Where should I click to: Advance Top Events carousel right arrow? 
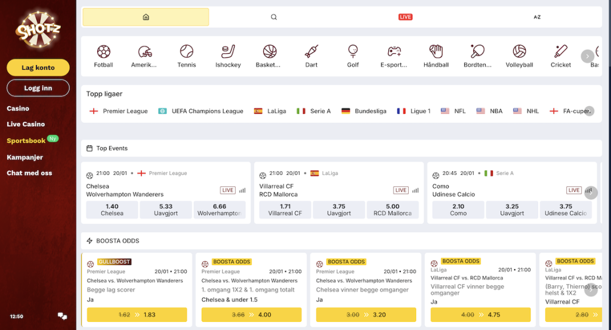point(591,192)
